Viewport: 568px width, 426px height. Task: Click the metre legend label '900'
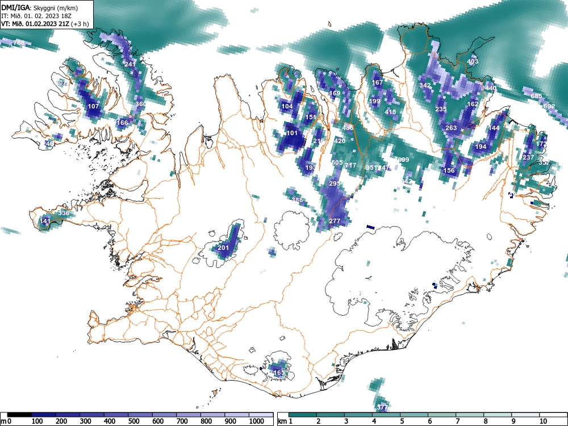pyautogui.click(x=231, y=421)
